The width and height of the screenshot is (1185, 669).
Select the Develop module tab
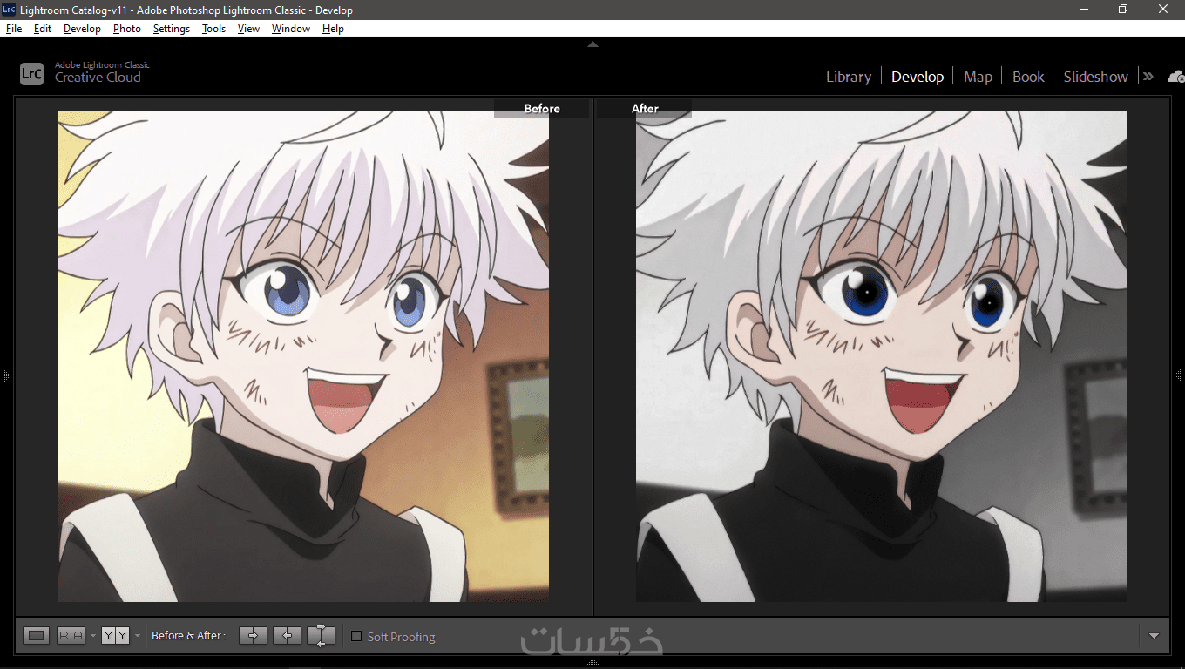click(918, 77)
